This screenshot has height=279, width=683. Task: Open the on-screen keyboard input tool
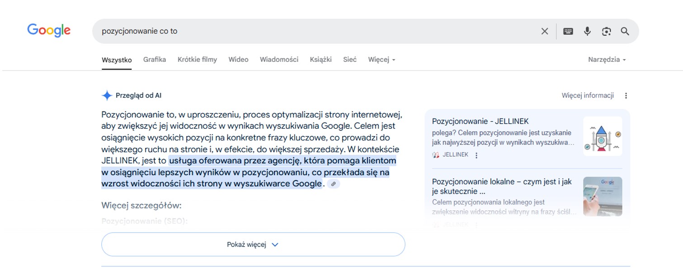[568, 31]
